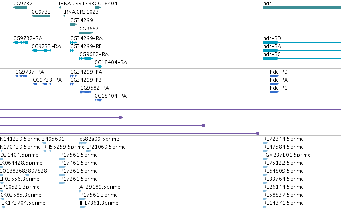The image size is (341, 209).
Task: Click the bs82a09.5prime EST
Action: coord(83,143)
